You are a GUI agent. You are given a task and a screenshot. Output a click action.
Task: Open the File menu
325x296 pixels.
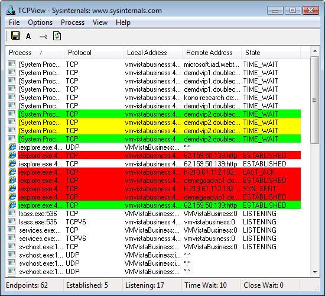click(14, 22)
